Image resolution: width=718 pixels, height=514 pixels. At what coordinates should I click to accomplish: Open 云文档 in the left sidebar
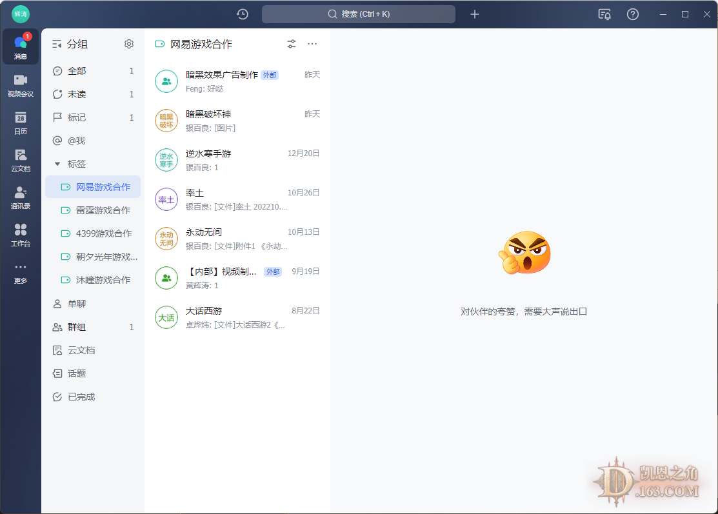[21, 160]
